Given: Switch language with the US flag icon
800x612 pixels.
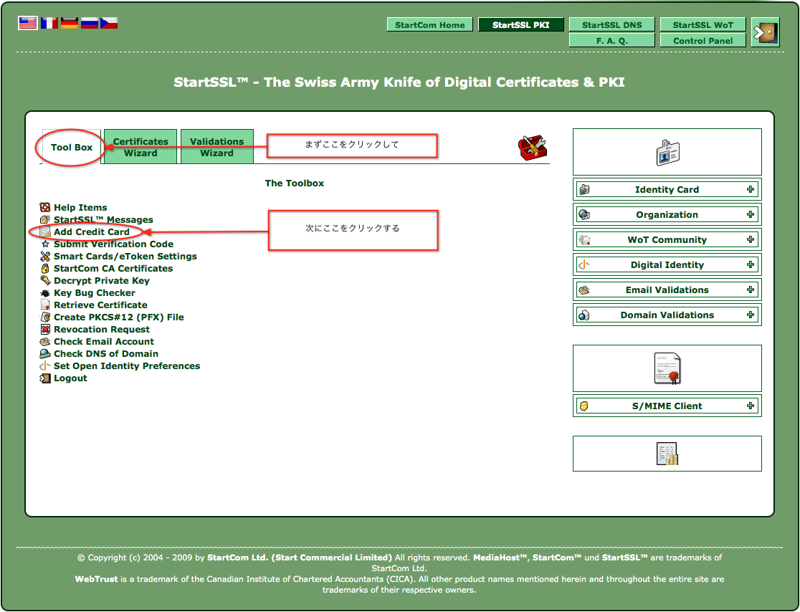Looking at the screenshot, I should [28, 23].
